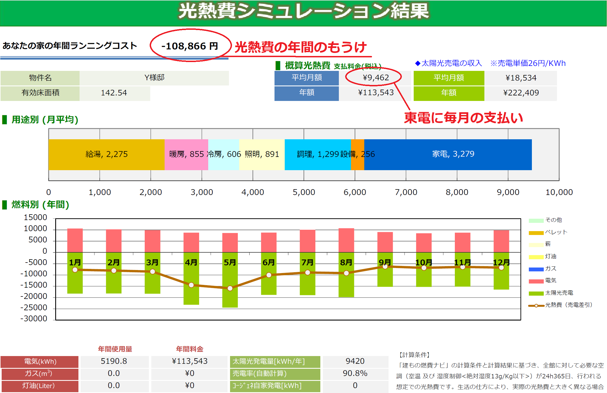Select the blue 年額 header cell
The width and height of the screenshot is (607, 393).
tap(307, 93)
